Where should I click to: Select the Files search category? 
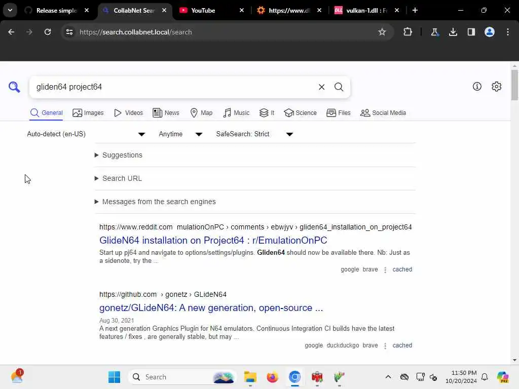coord(338,113)
